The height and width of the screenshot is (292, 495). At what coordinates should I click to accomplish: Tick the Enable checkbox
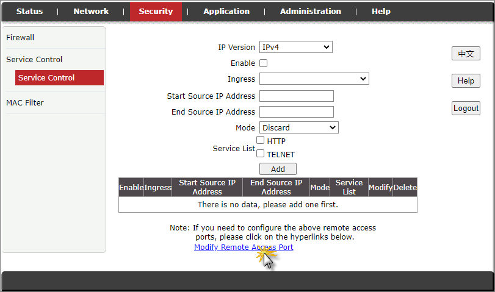click(264, 63)
